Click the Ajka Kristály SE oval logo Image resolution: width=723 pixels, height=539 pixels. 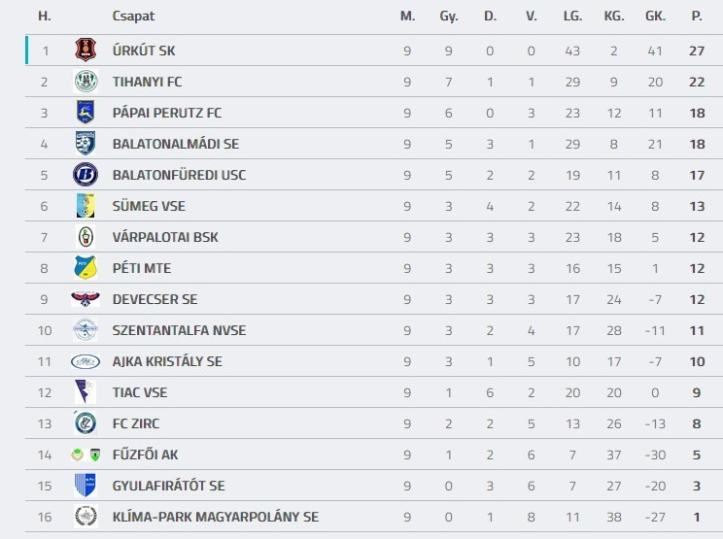(86, 361)
